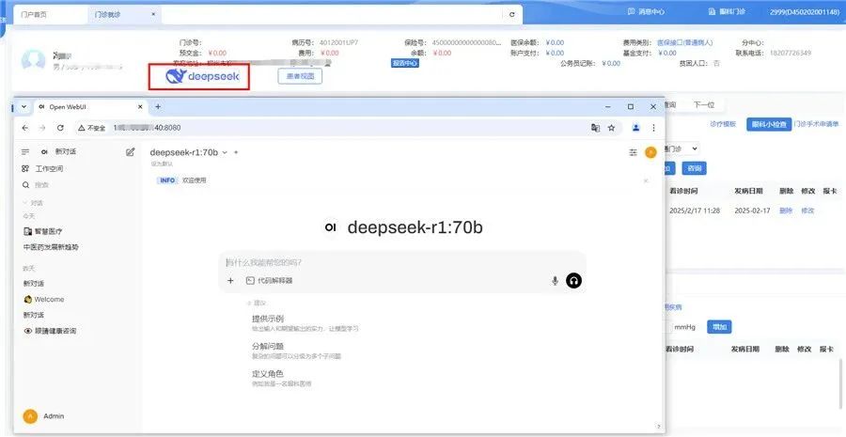Click the 眼科小检查 button

769,124
